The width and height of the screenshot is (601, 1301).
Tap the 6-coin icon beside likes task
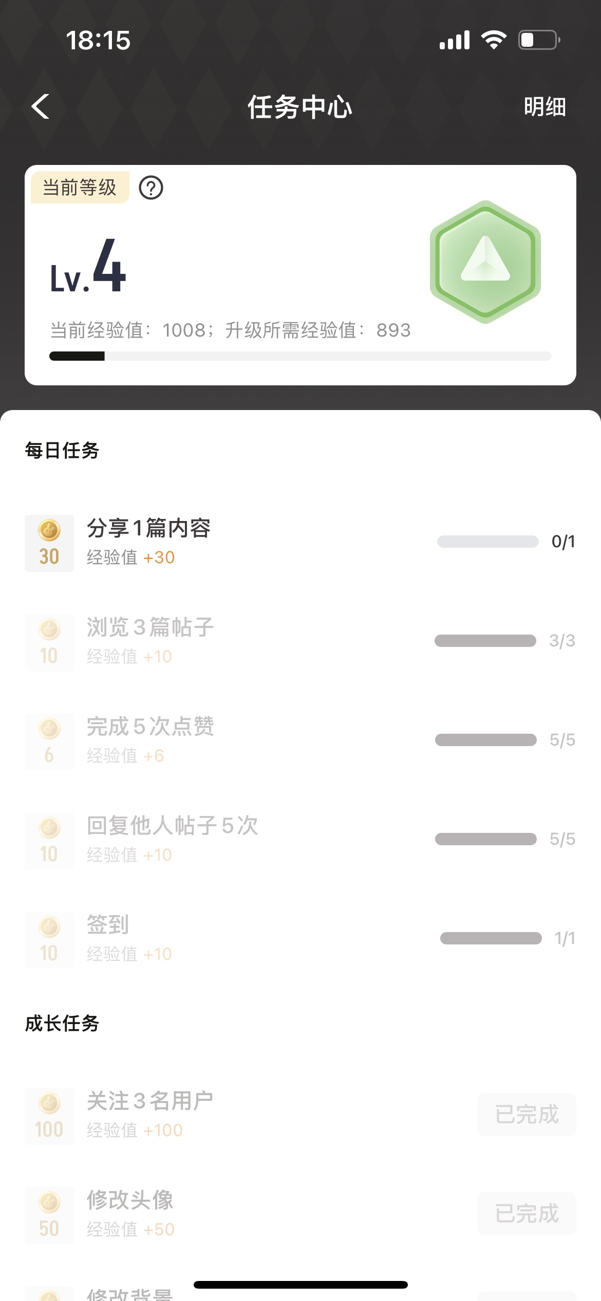49,741
